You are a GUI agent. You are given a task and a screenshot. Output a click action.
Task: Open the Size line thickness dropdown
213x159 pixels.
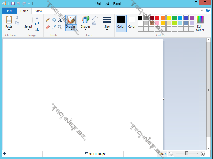pos(107,23)
